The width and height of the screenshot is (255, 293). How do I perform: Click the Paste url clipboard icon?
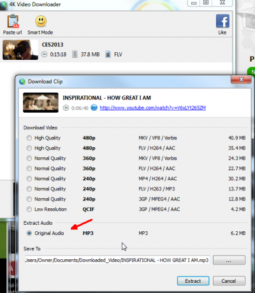point(13,21)
